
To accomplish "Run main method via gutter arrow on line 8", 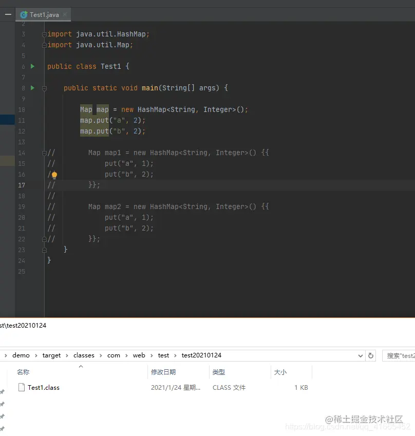I will pyautogui.click(x=32, y=88).
